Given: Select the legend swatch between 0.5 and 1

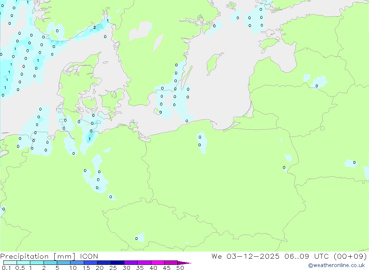Looking at the screenshot, I should tap(24, 263).
